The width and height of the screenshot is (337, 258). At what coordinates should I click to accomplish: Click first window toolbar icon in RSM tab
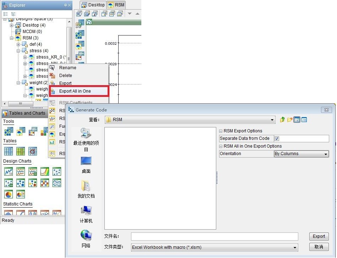(x=79, y=14)
